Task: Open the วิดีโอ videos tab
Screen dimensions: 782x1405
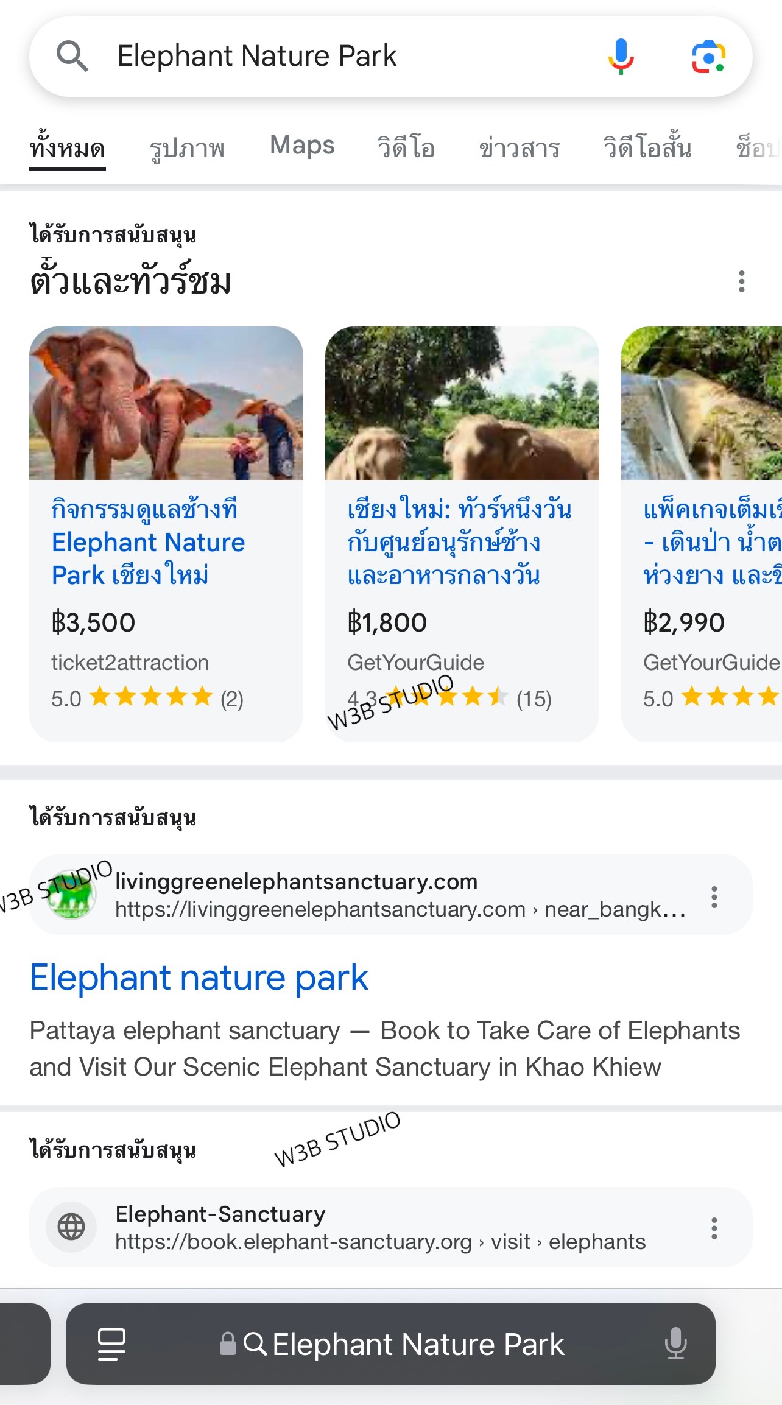Action: coord(406,148)
